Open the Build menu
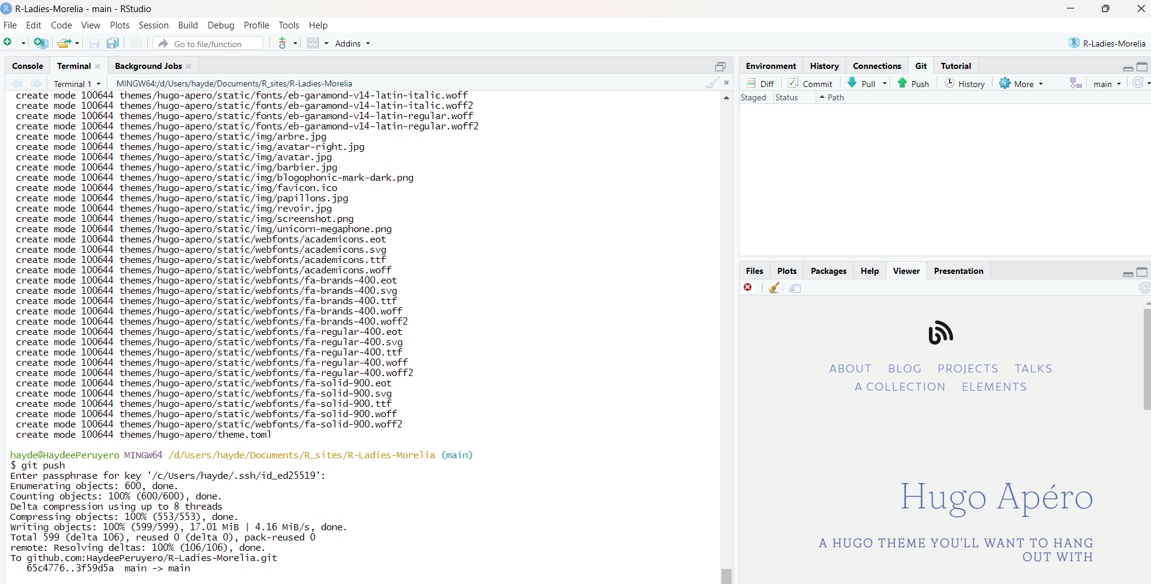 click(x=188, y=25)
